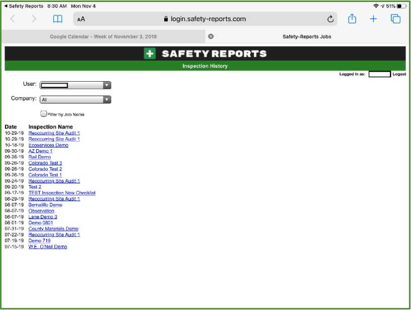Tap the battery indicator in status bar

coord(401,6)
